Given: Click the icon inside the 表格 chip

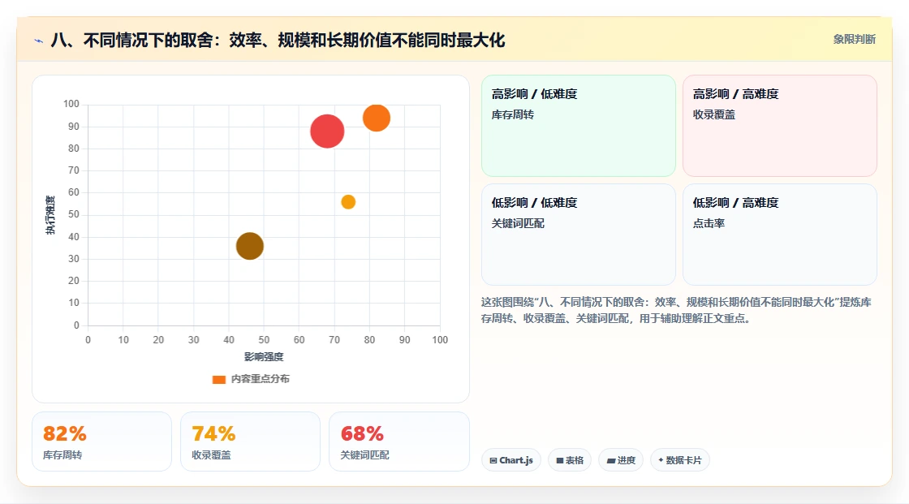Looking at the screenshot, I should coord(560,460).
